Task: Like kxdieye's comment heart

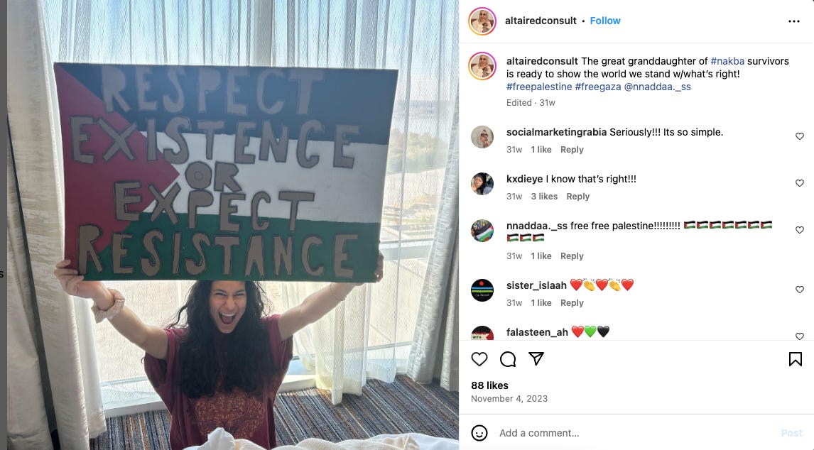Action: point(800,183)
